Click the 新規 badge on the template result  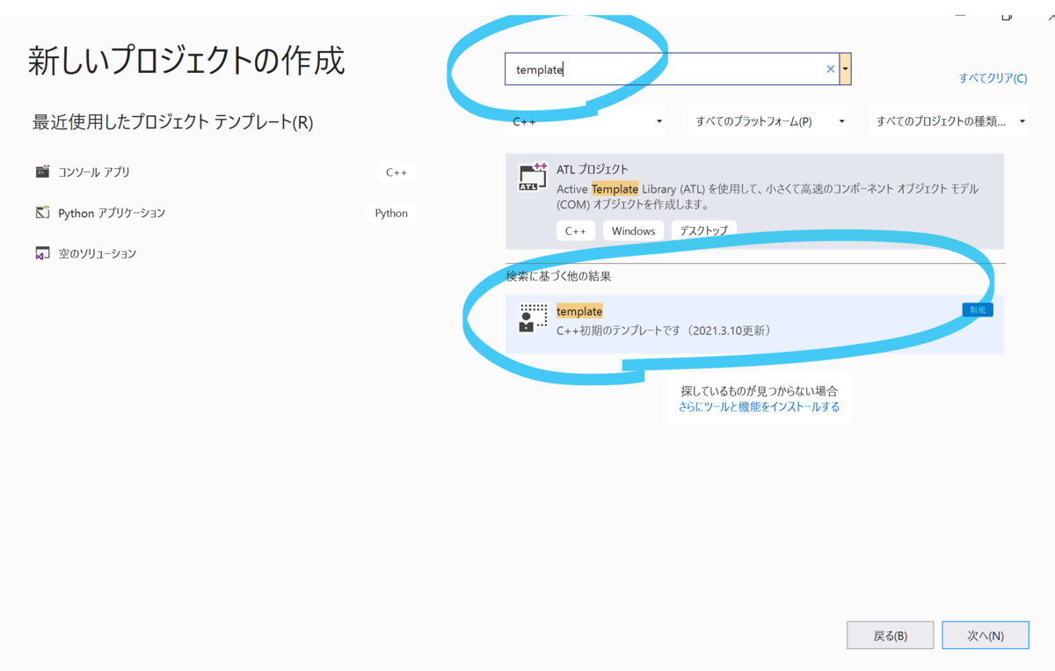pyautogui.click(x=977, y=309)
